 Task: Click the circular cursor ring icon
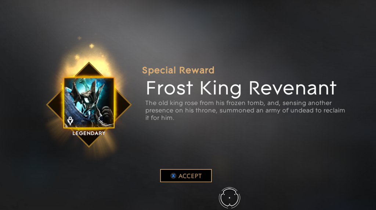[x=229, y=198]
